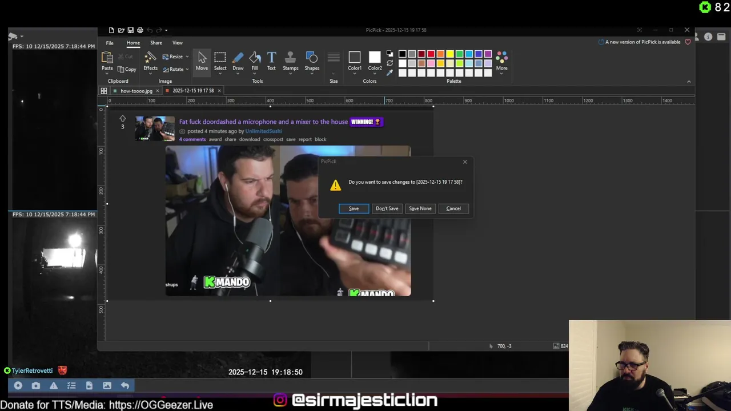Select the Move tool
This screenshot has height=411, width=731.
[x=202, y=62]
